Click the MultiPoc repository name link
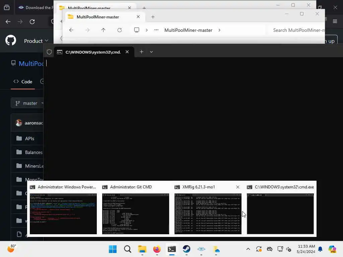Viewport: 343px width, 257px height. (x=31, y=64)
